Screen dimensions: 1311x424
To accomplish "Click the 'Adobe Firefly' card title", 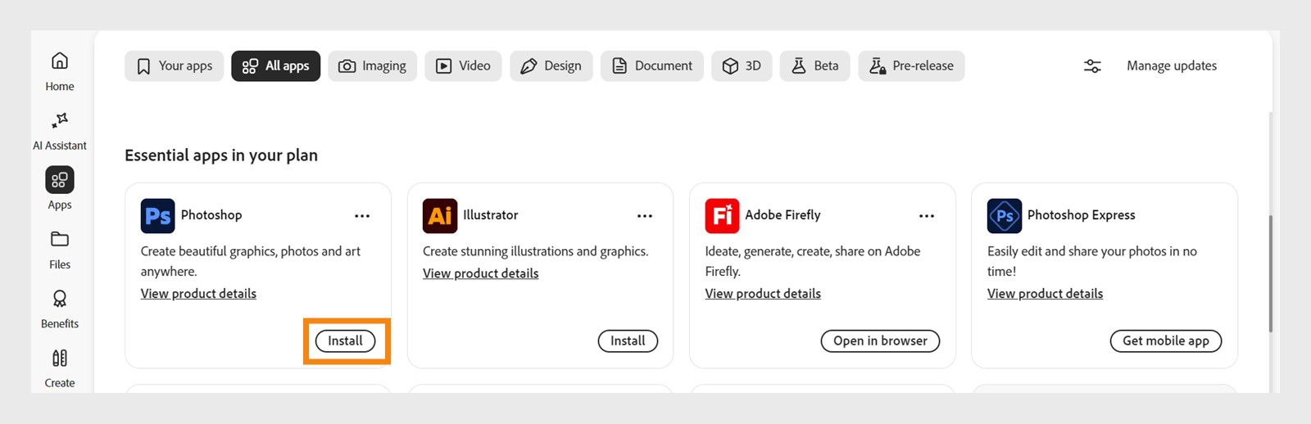I will point(783,215).
